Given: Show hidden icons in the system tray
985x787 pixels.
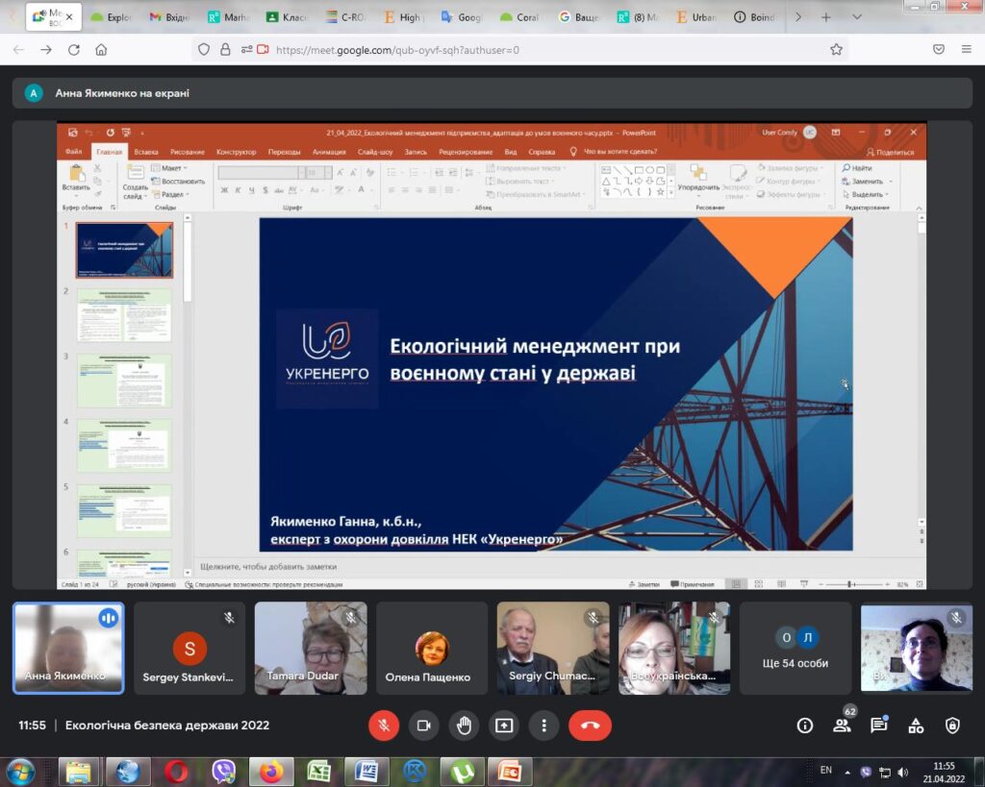Looking at the screenshot, I should (x=847, y=771).
